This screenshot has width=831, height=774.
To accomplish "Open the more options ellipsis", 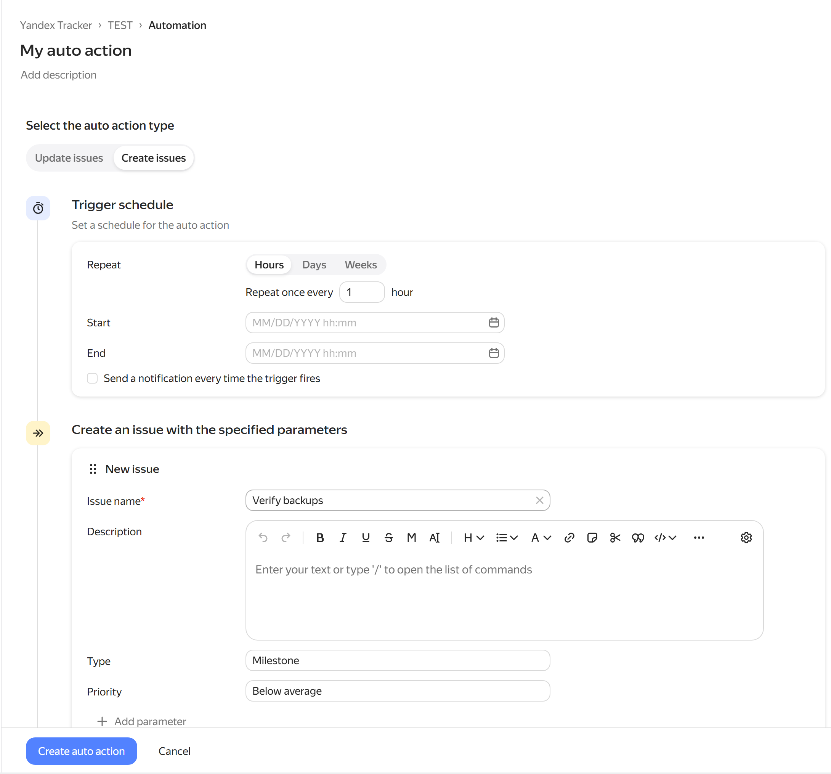I will [x=699, y=537].
